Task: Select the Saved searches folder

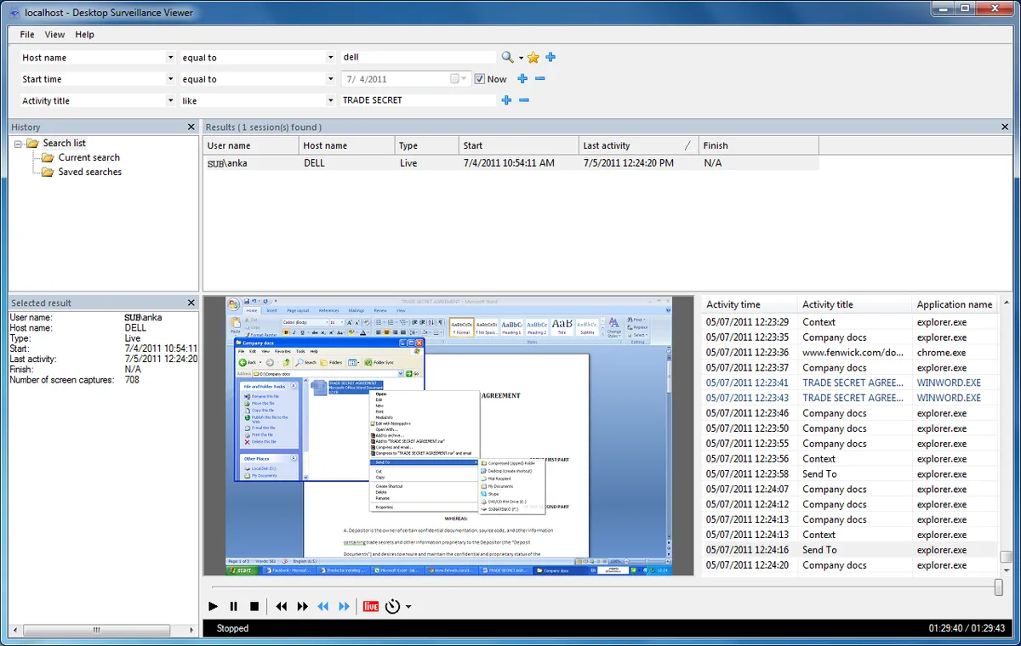Action: pos(88,172)
